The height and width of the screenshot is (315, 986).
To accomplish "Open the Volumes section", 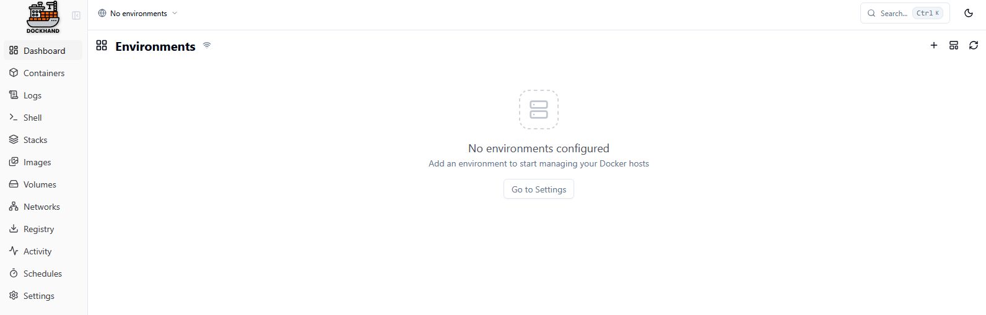I will pyautogui.click(x=39, y=184).
